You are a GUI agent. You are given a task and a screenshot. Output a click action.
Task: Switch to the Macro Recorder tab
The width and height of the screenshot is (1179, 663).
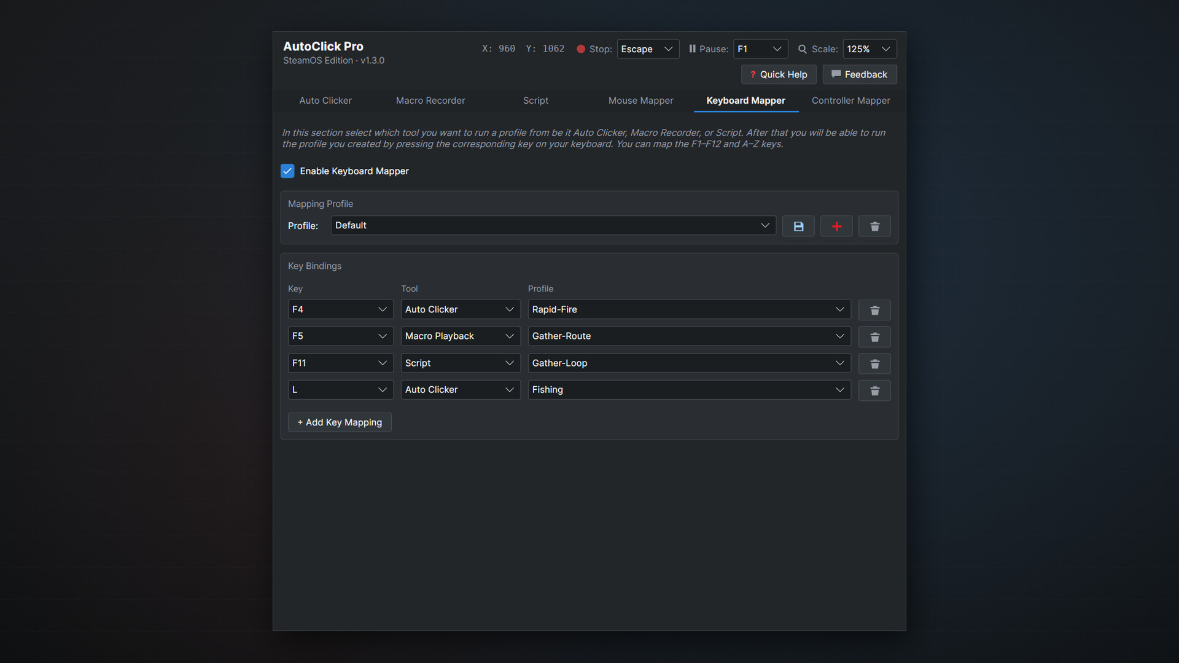point(430,101)
